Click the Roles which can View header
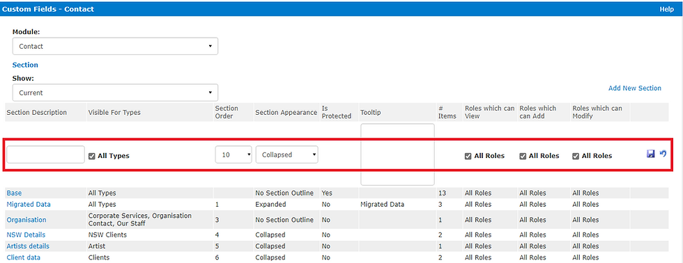This screenshot has height=263, width=683. tap(489, 112)
